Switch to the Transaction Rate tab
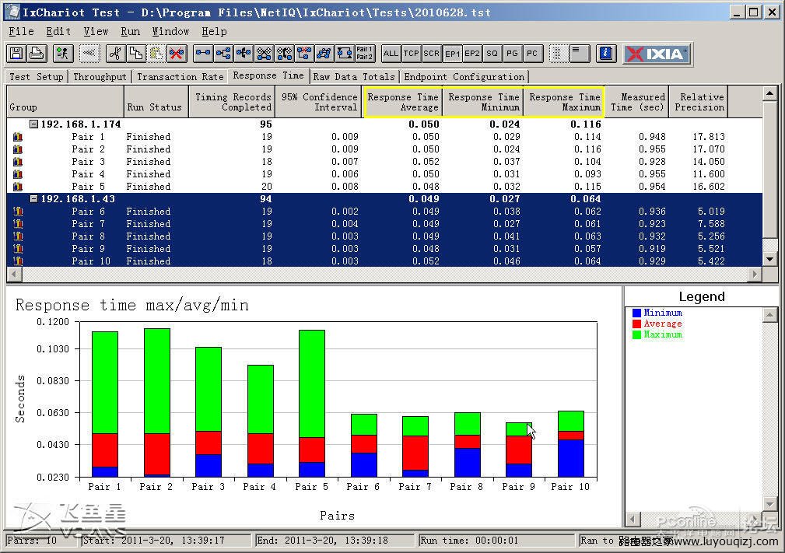785x553 pixels. coord(180,76)
